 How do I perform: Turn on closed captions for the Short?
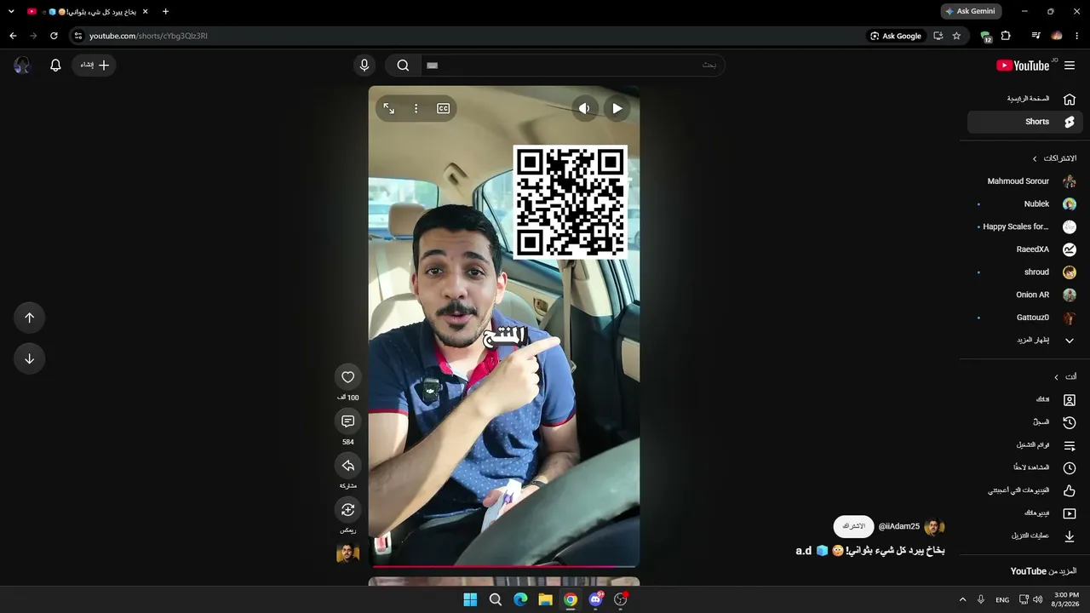443,108
